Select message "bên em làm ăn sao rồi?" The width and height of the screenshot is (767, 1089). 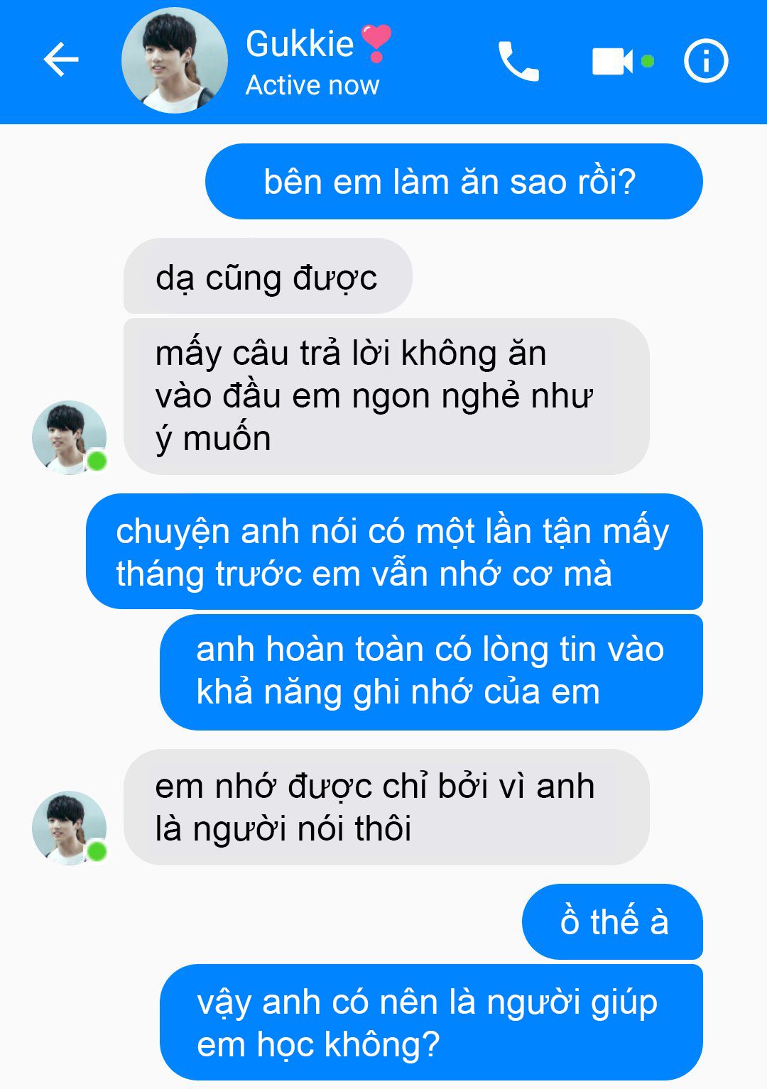(454, 182)
